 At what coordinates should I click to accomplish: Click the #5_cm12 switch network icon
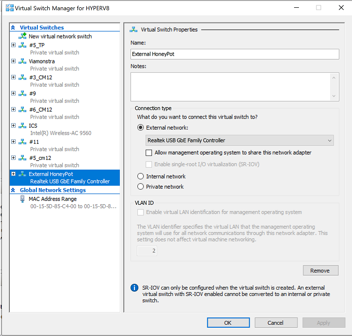(22, 158)
